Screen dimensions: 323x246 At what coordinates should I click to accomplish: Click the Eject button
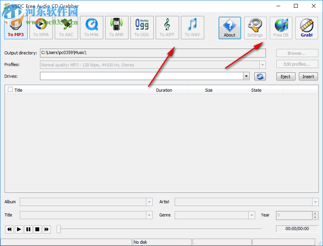click(x=285, y=76)
